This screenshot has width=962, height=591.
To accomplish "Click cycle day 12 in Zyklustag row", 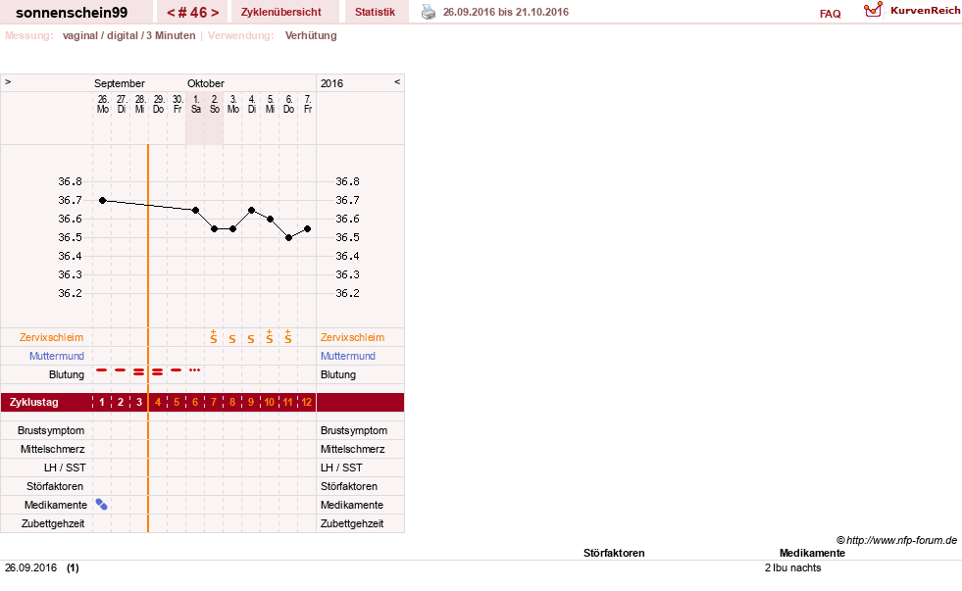I will [x=307, y=402].
